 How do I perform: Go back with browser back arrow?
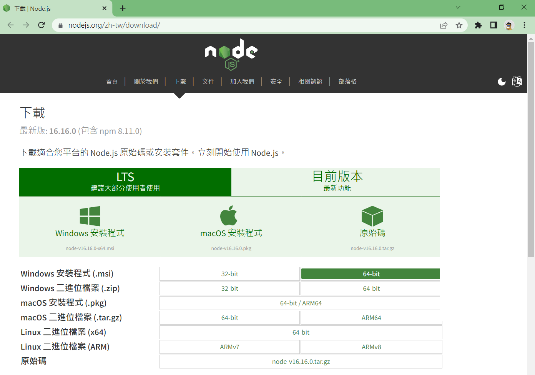[10, 25]
